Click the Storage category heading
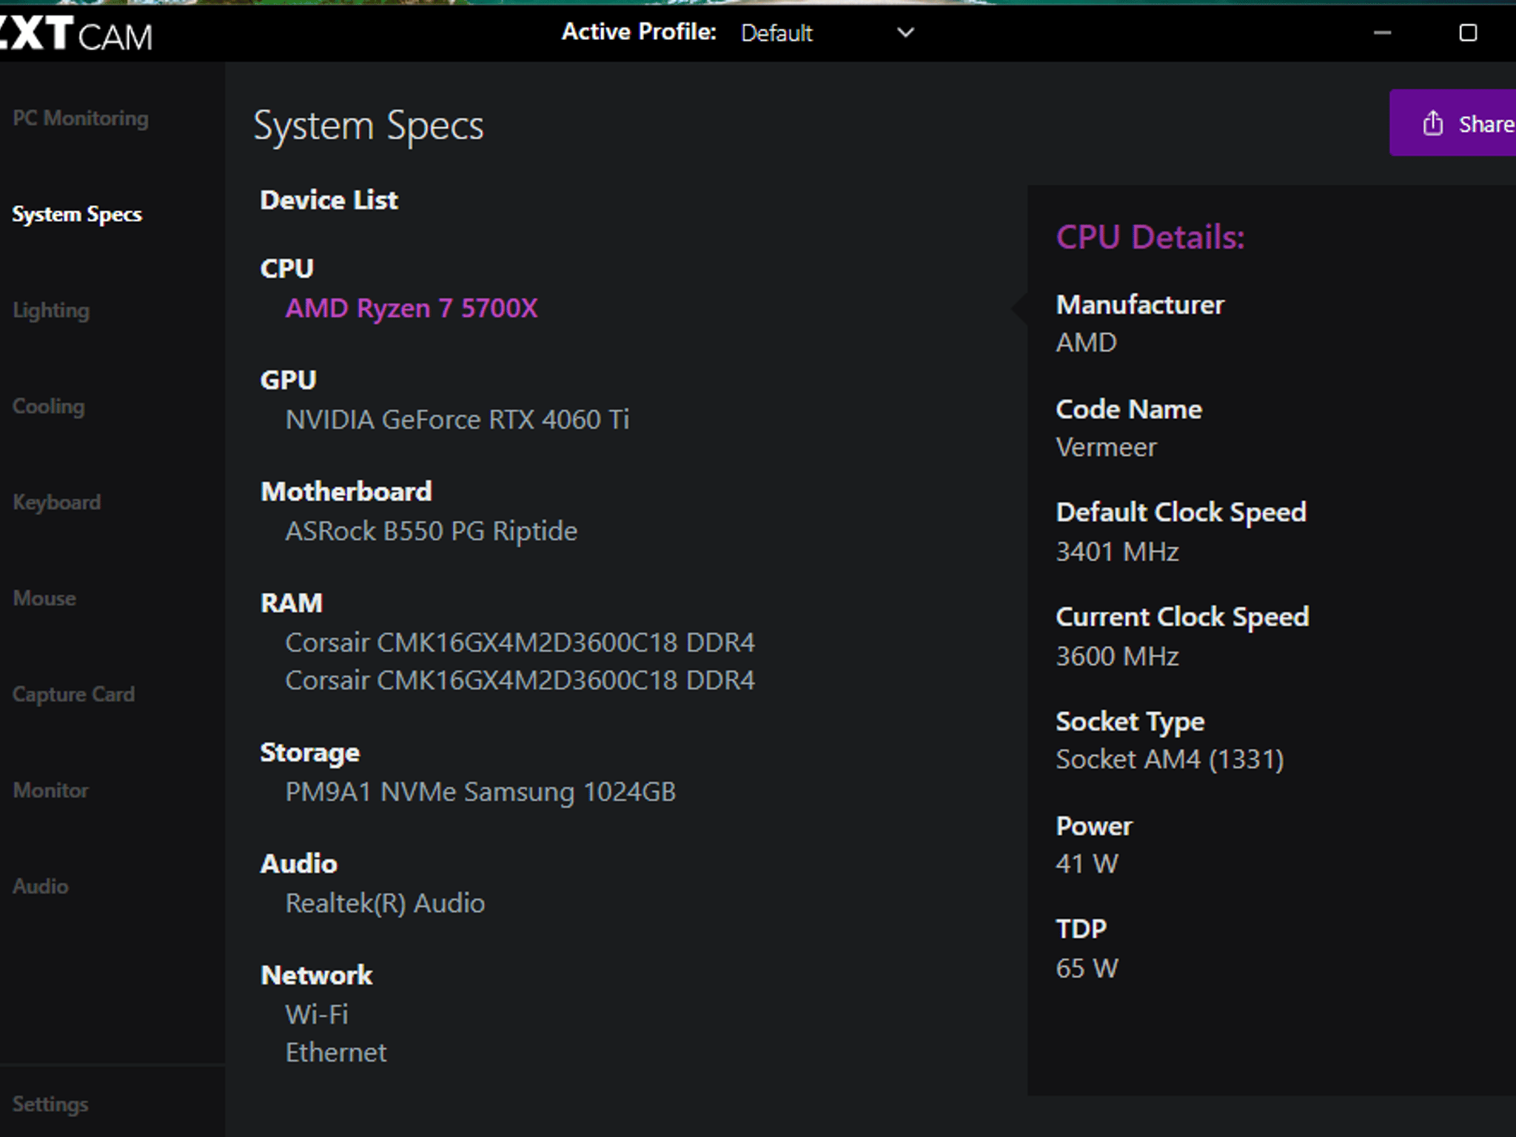 (310, 753)
